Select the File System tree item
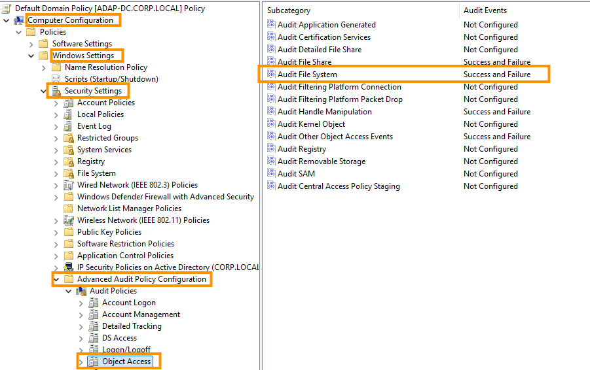This screenshot has width=590, height=370. click(x=96, y=173)
